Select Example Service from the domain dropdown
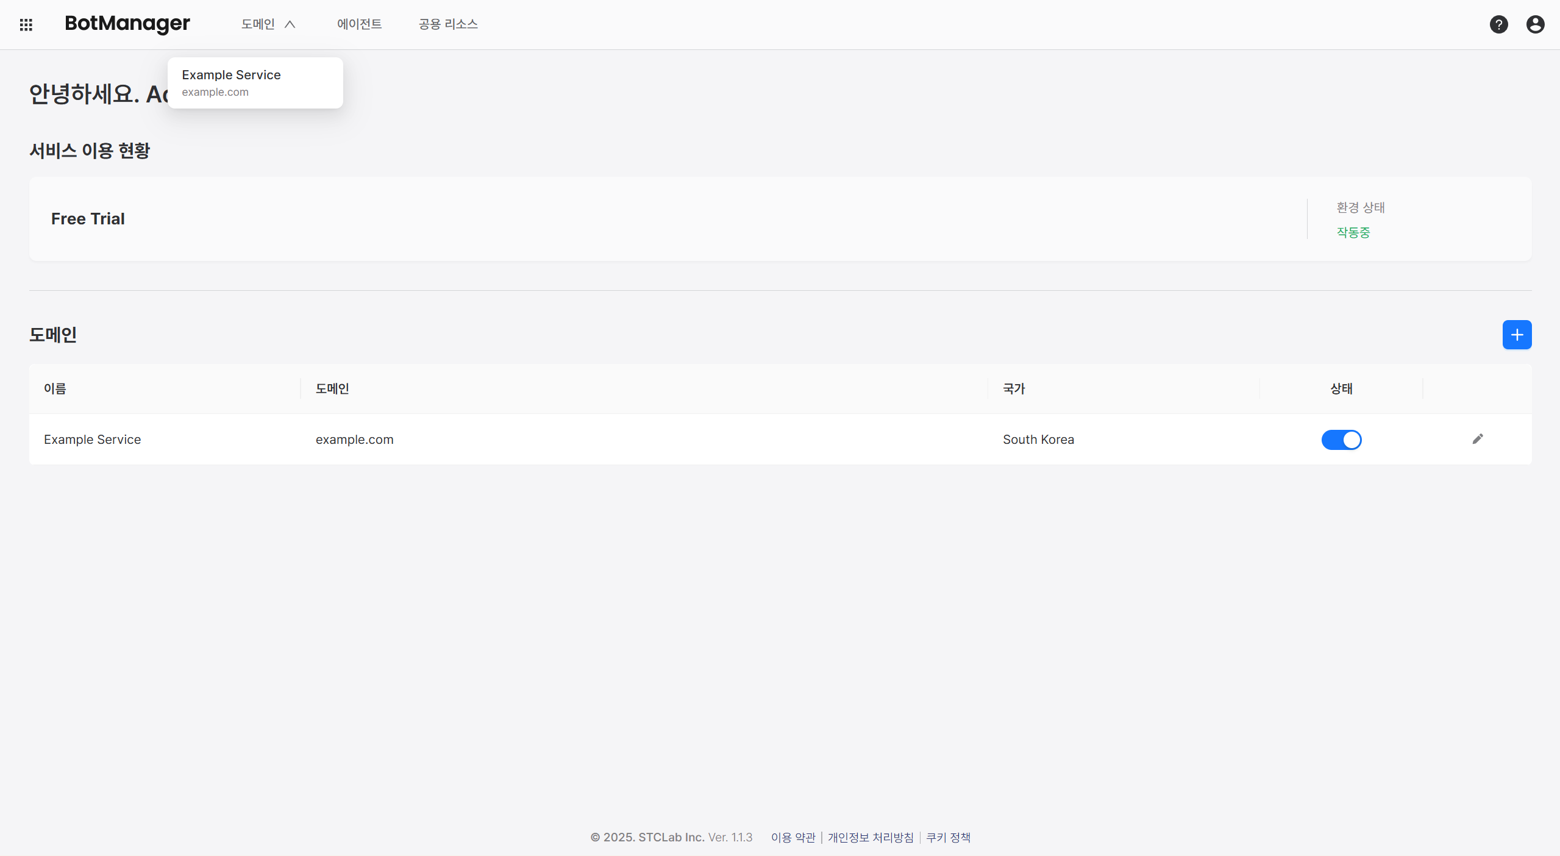1560x856 pixels. pos(255,82)
